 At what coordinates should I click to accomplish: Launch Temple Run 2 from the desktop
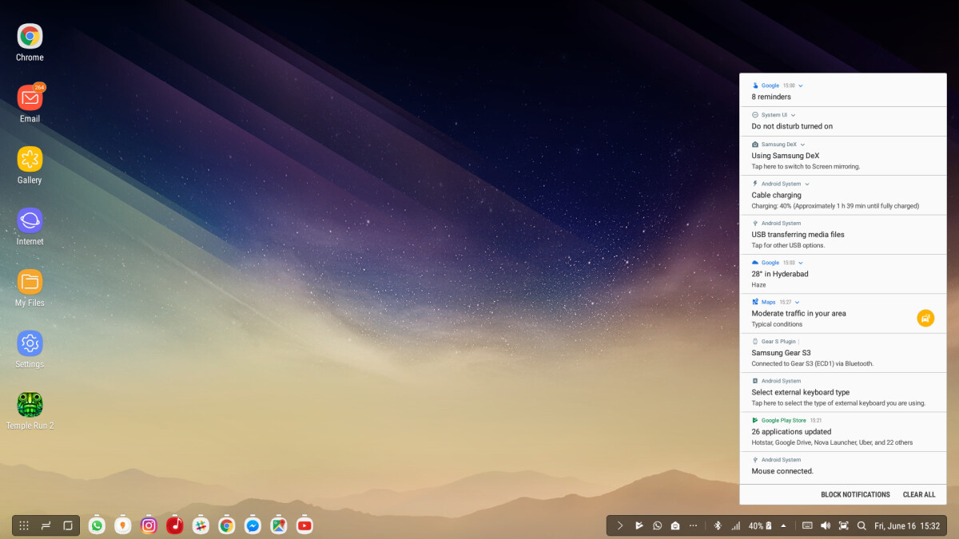coord(30,404)
